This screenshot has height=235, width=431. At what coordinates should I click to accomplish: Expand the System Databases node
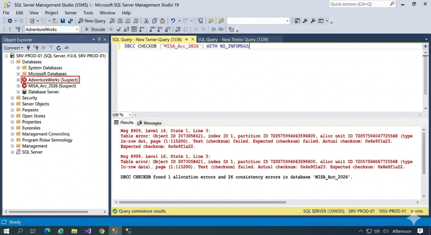(18, 68)
